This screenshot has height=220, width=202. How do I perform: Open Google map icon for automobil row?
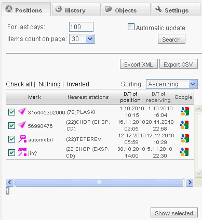click(185, 138)
